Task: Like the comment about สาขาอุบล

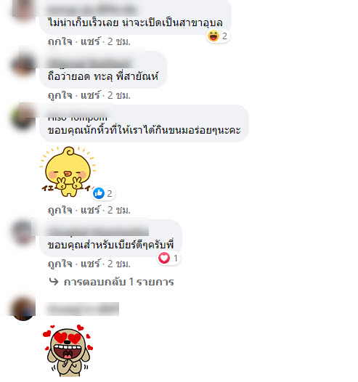Action: [60, 41]
